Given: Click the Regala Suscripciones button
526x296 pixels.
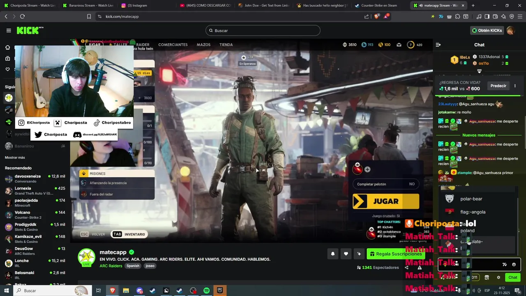Looking at the screenshot, I should pyautogui.click(x=395, y=254).
